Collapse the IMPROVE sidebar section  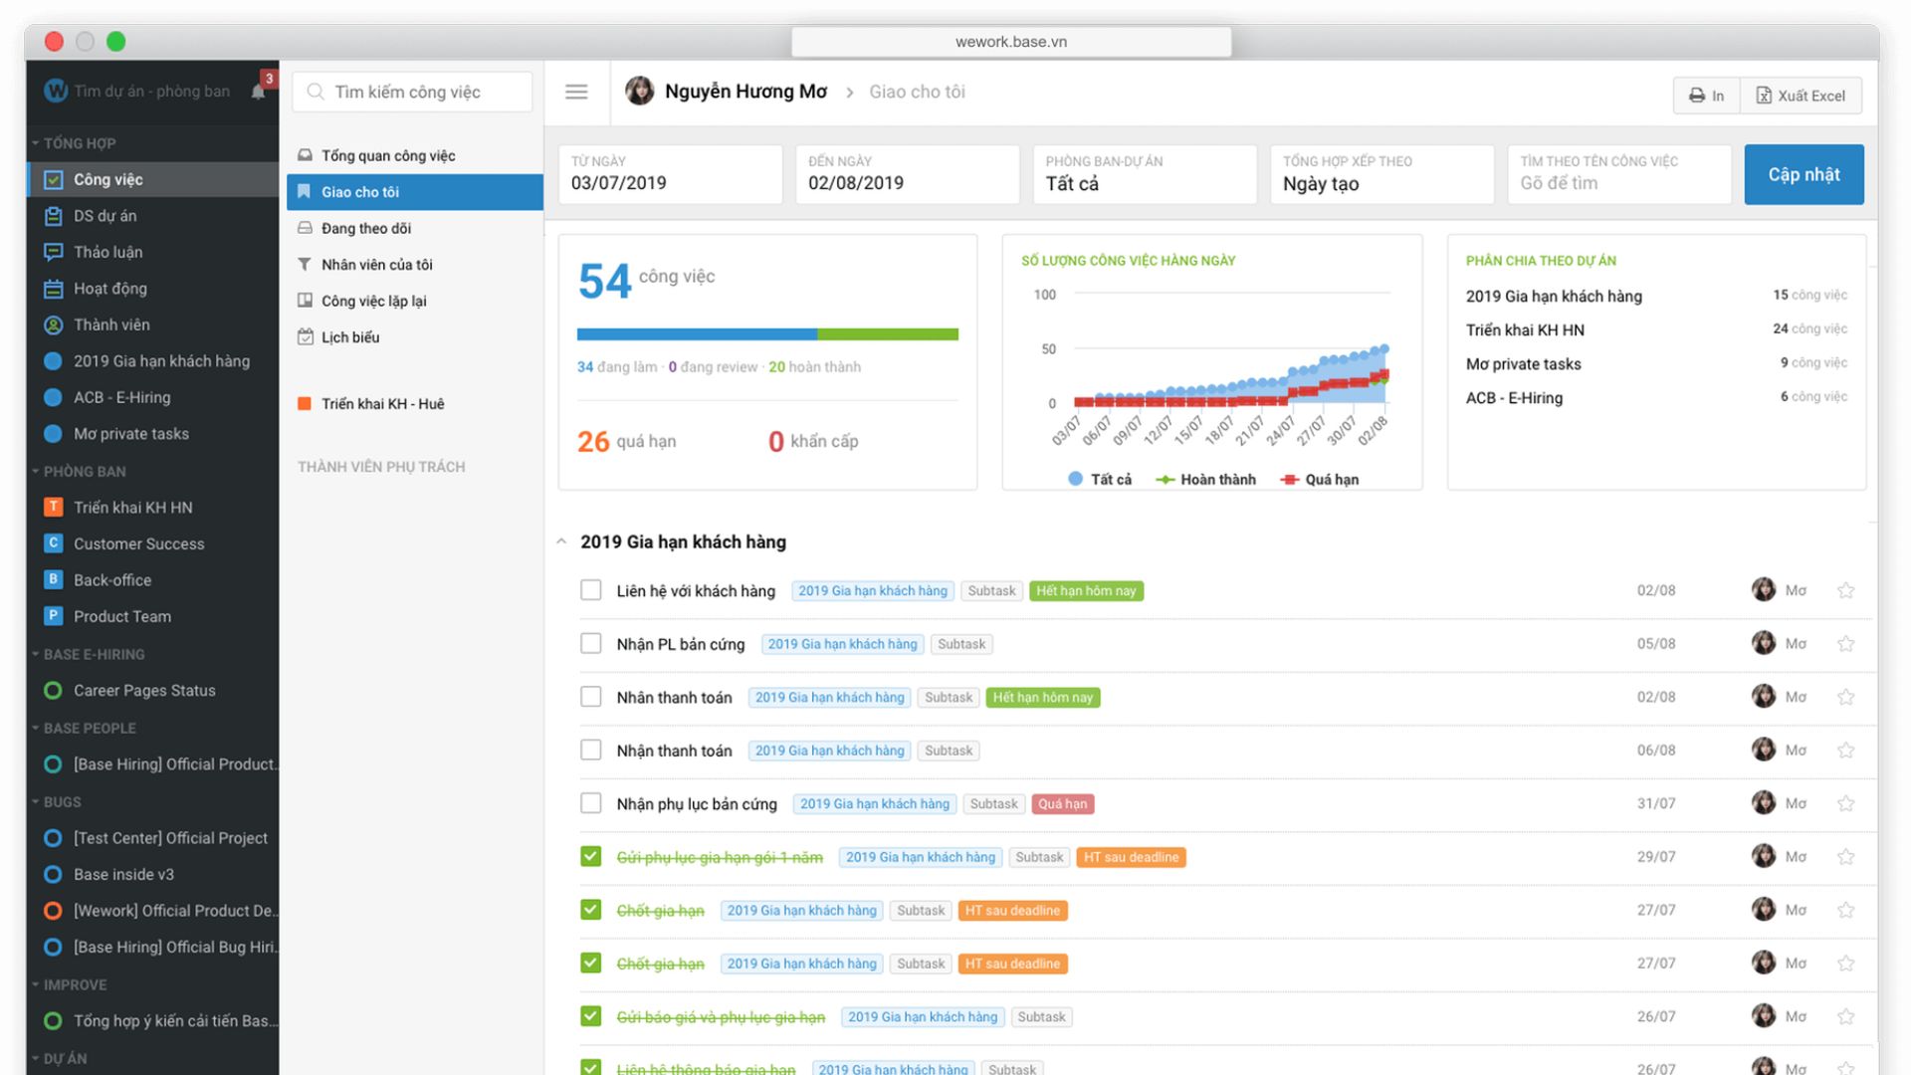[x=36, y=984]
